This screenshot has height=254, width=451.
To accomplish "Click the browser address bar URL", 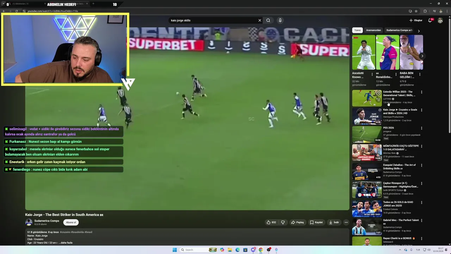I will (53, 11).
